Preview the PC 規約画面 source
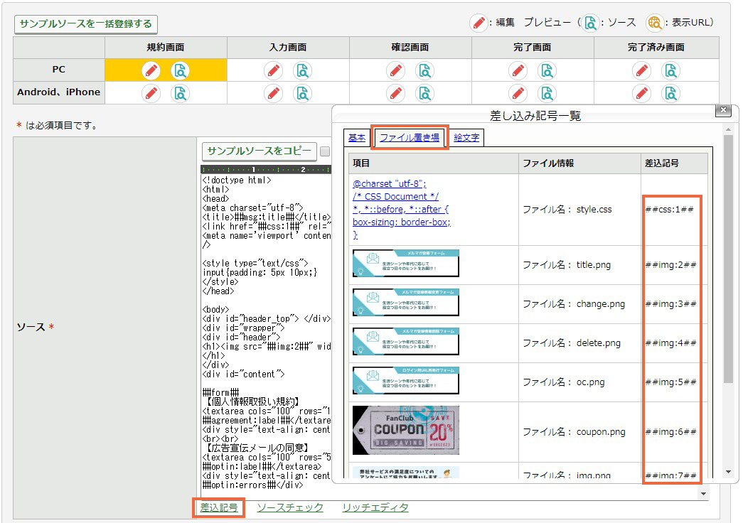743x523 pixels. pos(180,70)
